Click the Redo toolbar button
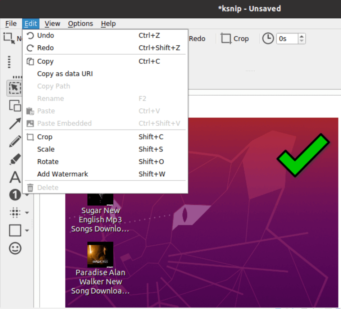This screenshot has height=309, width=341. tap(197, 39)
